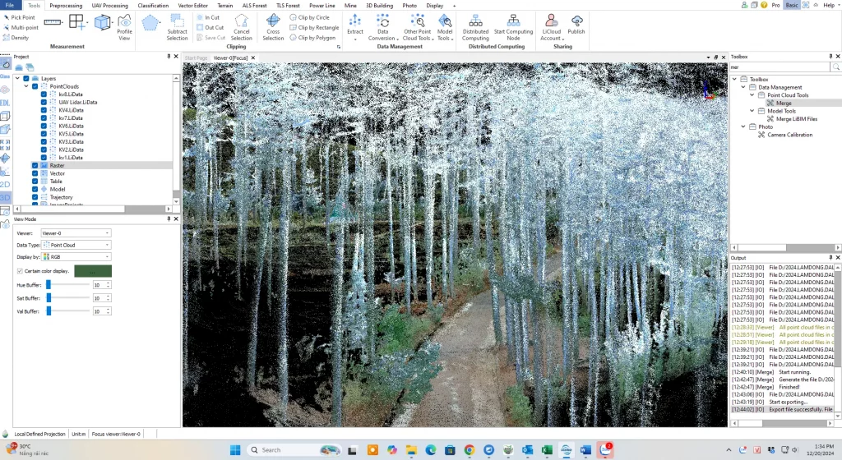Viewport: 842px width, 460px height.
Task: Click the dark green color swatch
Action: click(93, 270)
